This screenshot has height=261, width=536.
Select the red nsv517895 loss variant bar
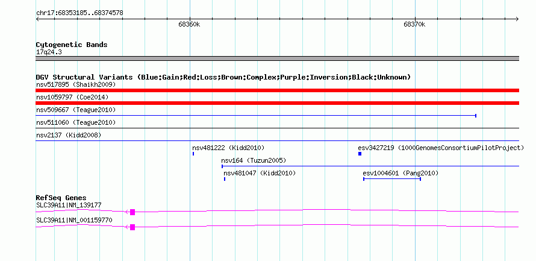click(277, 90)
